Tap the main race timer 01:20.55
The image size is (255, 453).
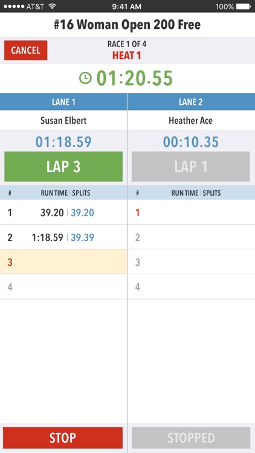[134, 79]
